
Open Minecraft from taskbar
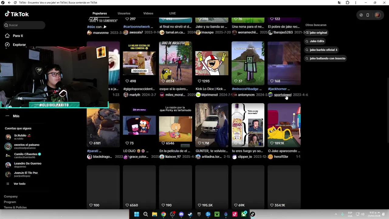pos(217,214)
